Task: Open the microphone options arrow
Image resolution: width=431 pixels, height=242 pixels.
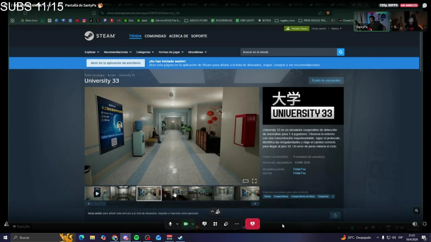Action: point(177,224)
